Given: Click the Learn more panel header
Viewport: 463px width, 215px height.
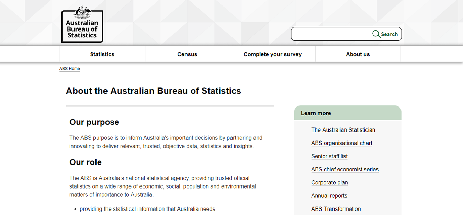Looking at the screenshot, I should pyautogui.click(x=348, y=113).
